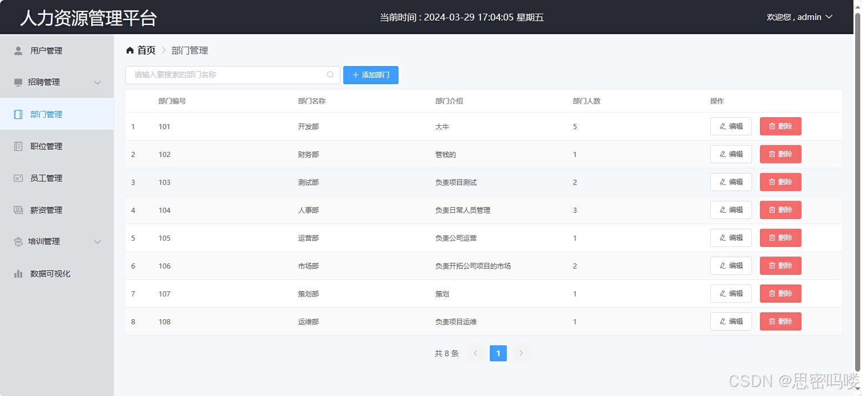Click the 大牛 description cell
Screen dimensions: 862x396
(x=442, y=127)
